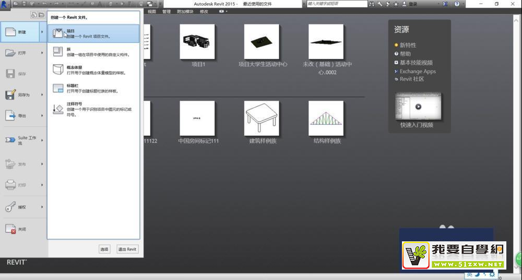Click the Exchange Apps resources link

418,72
